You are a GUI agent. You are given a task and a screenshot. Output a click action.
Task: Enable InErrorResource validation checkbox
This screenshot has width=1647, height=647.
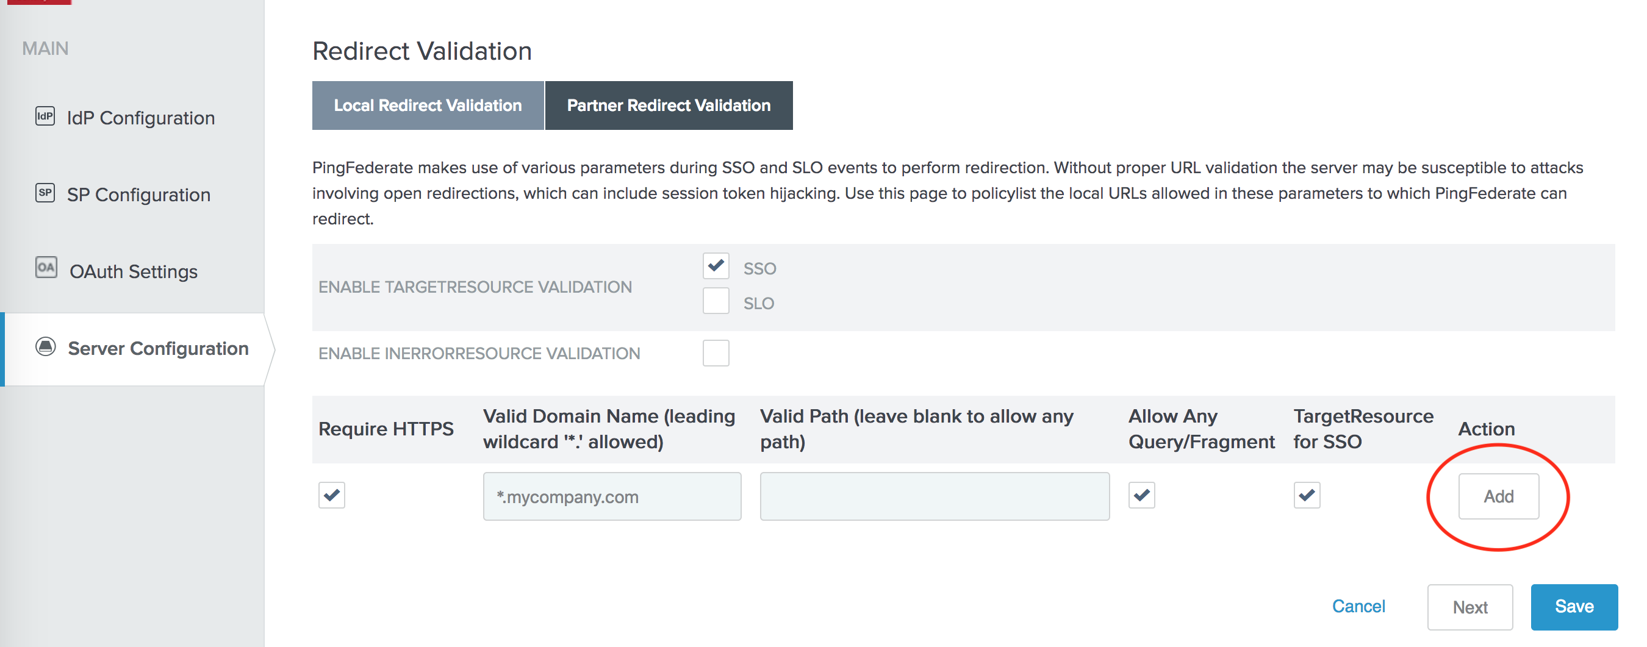716,353
